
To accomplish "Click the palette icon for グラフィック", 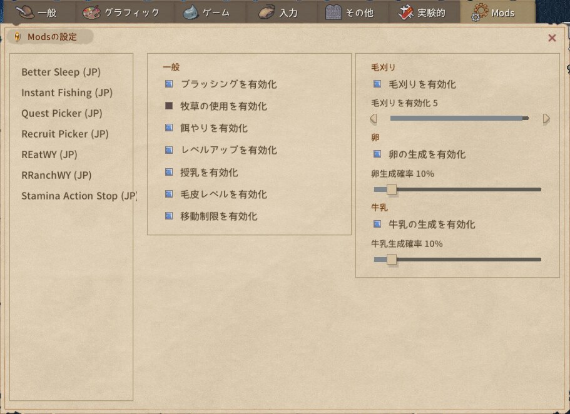I will tap(91, 12).
